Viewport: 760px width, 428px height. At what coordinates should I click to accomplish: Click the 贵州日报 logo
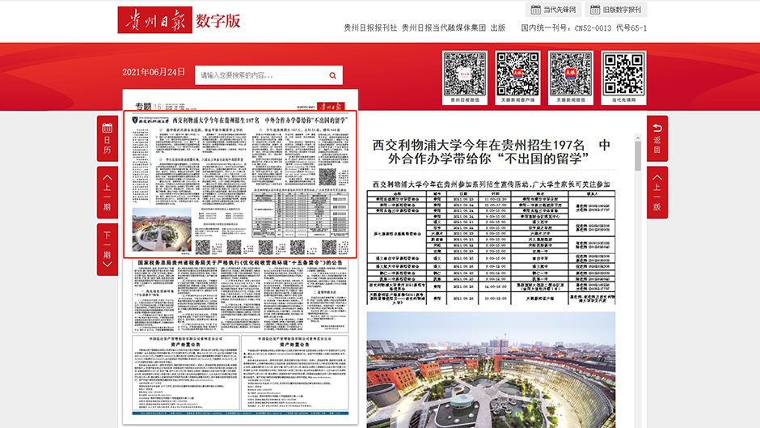click(x=155, y=20)
